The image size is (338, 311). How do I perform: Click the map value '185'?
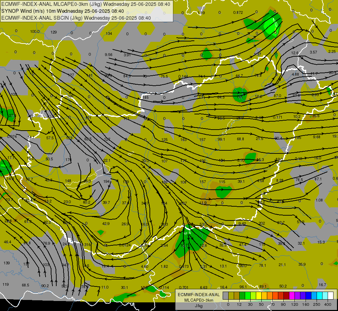pos(145,97)
